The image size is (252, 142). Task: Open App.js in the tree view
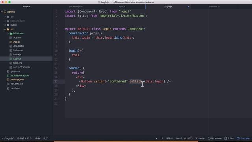click(17, 42)
